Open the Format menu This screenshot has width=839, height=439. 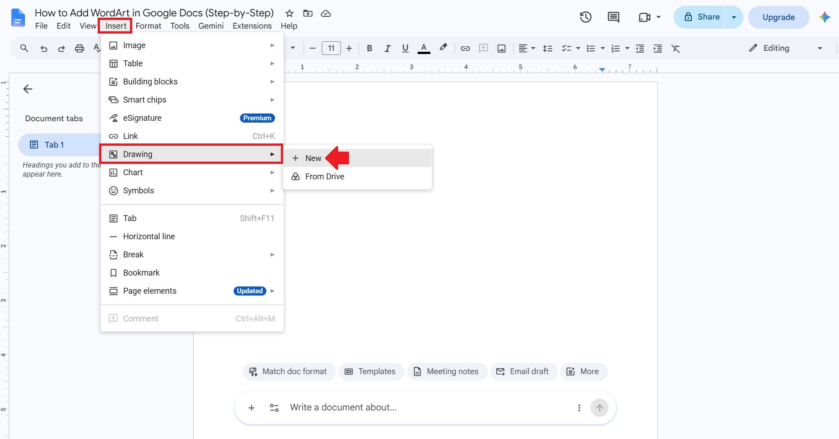pyautogui.click(x=148, y=26)
